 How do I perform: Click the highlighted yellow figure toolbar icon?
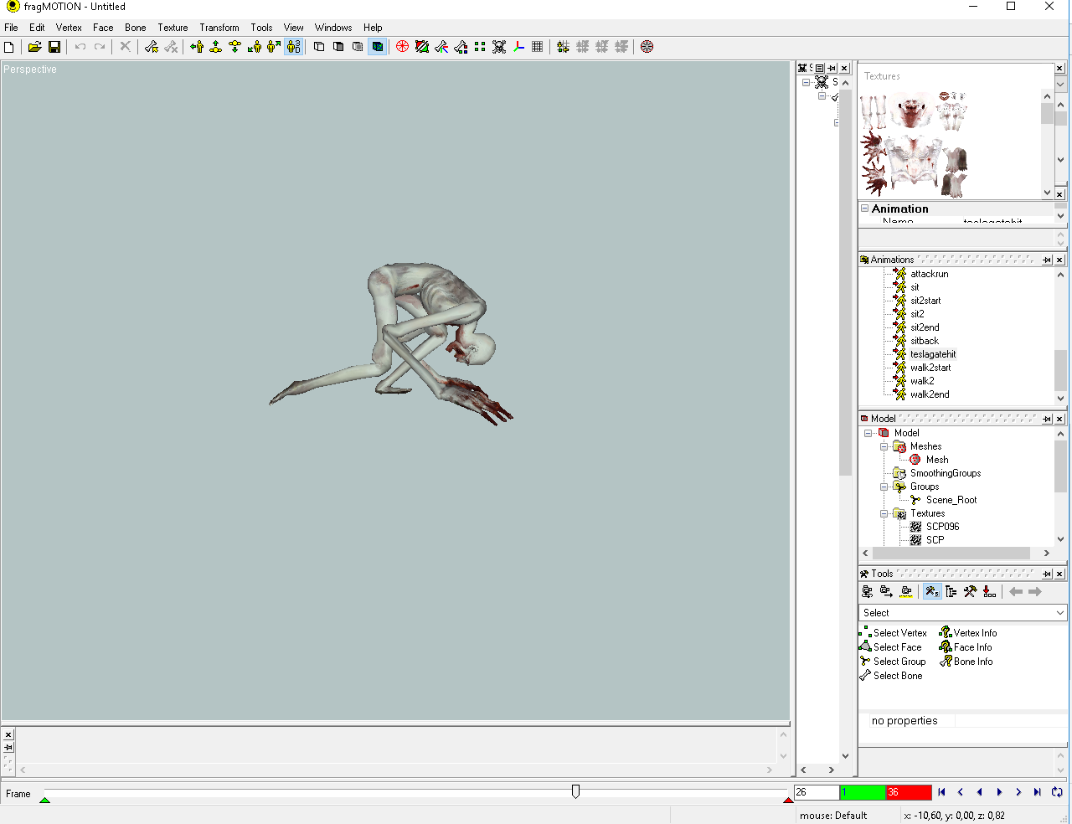click(293, 47)
